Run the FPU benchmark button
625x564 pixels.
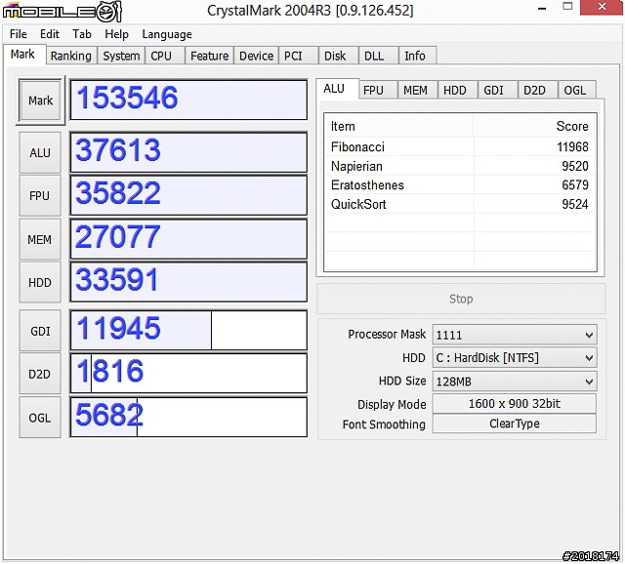click(x=40, y=196)
